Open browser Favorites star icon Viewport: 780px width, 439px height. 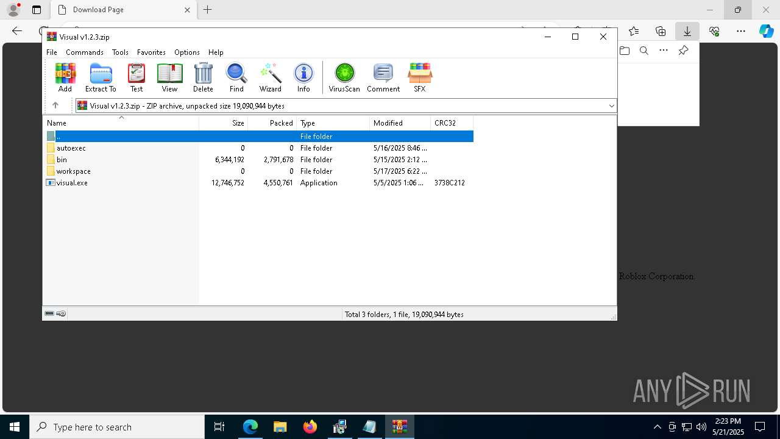coord(634,31)
